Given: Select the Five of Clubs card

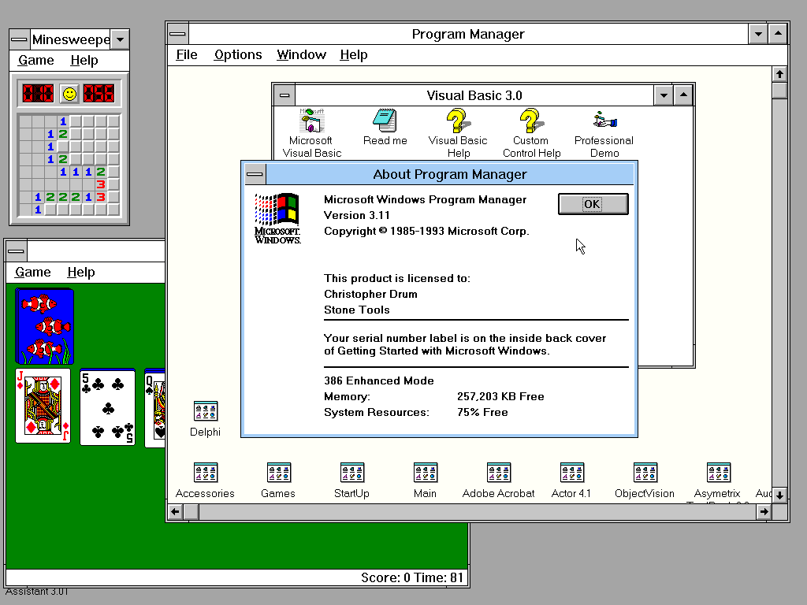Looking at the screenshot, I should 107,407.
